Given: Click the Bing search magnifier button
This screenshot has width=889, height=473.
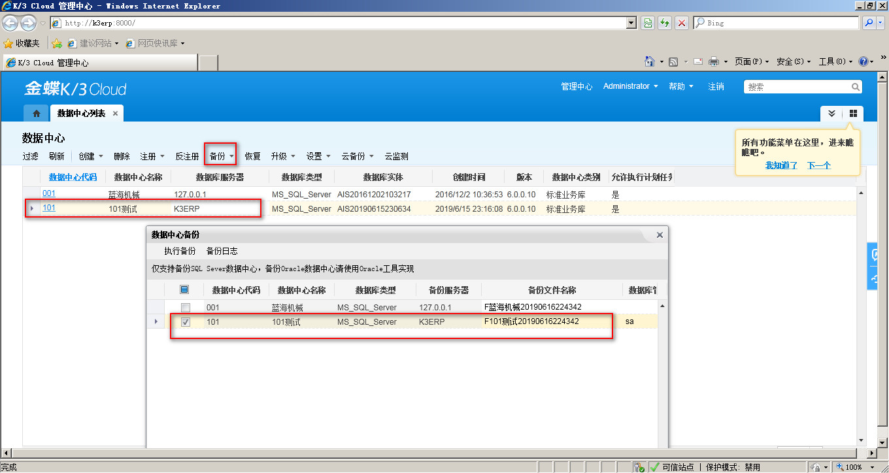Looking at the screenshot, I should (869, 23).
